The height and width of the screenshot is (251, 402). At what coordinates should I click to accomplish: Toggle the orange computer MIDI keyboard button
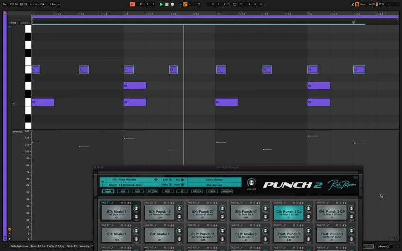[x=357, y=4]
